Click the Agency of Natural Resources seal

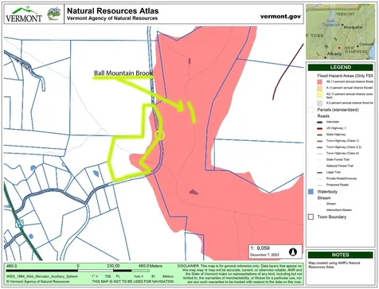(x=54, y=14)
